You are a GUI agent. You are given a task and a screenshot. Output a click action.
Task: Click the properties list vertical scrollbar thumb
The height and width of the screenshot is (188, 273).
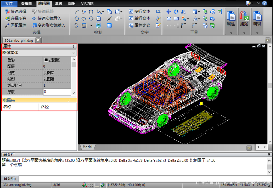[x=74, y=65]
